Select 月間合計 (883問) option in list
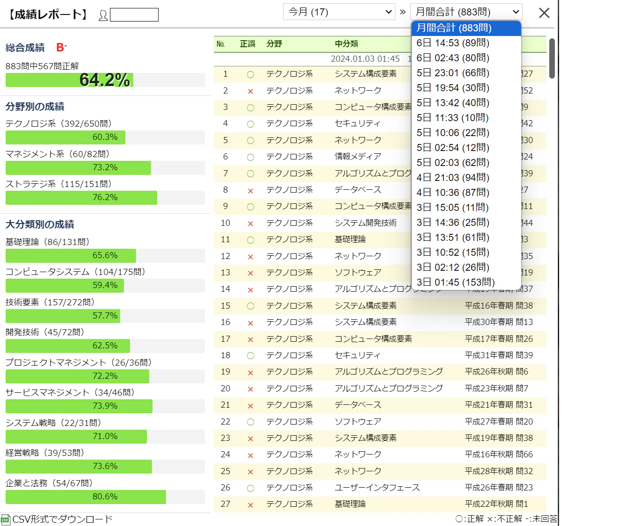This screenshot has height=526, width=633. 466,28
